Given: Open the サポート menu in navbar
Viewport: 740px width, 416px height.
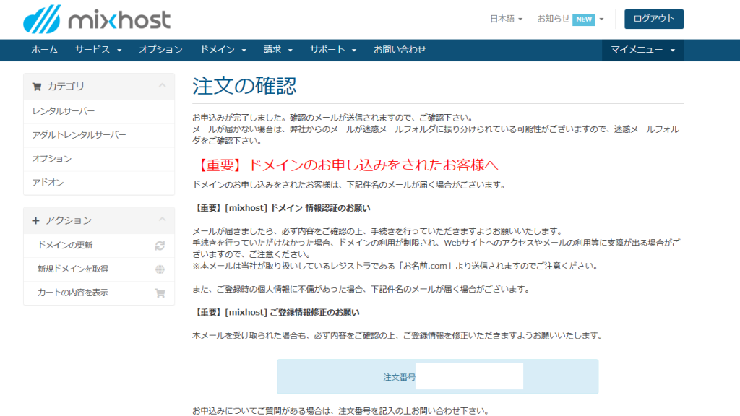Looking at the screenshot, I should coord(333,50).
